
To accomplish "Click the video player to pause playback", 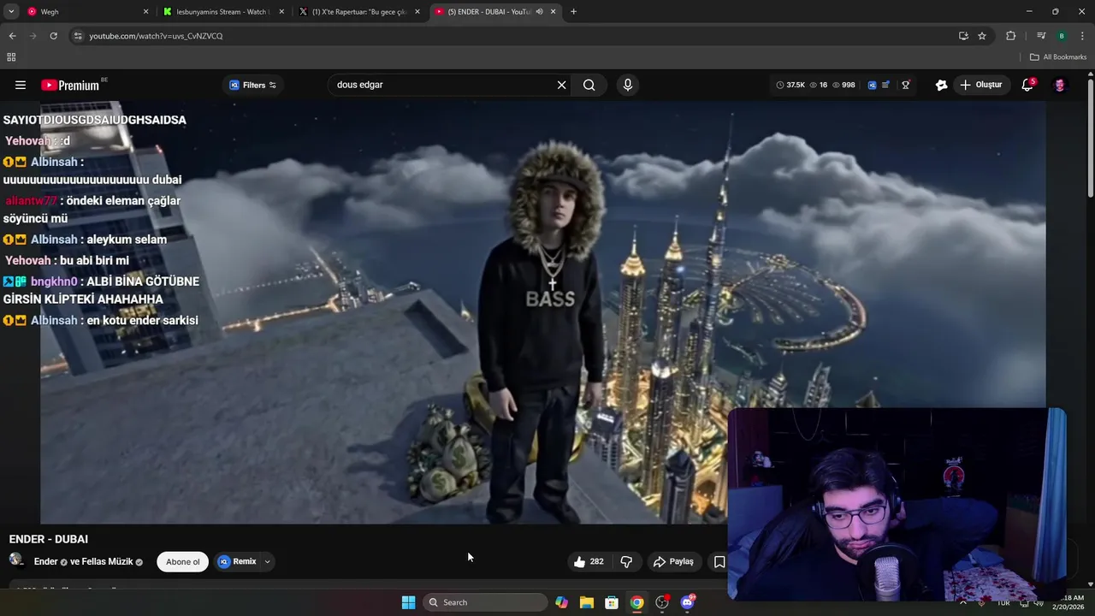I will [x=542, y=312].
